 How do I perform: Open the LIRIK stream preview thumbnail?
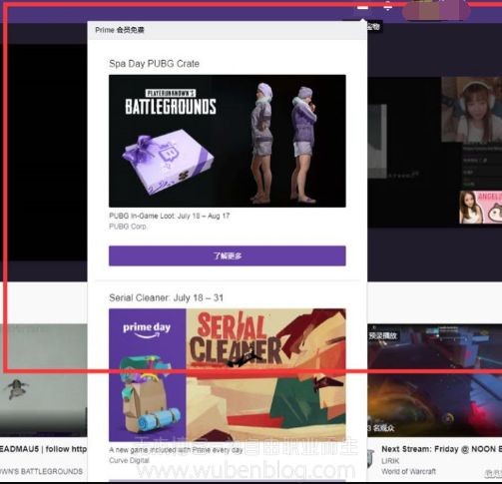434,380
